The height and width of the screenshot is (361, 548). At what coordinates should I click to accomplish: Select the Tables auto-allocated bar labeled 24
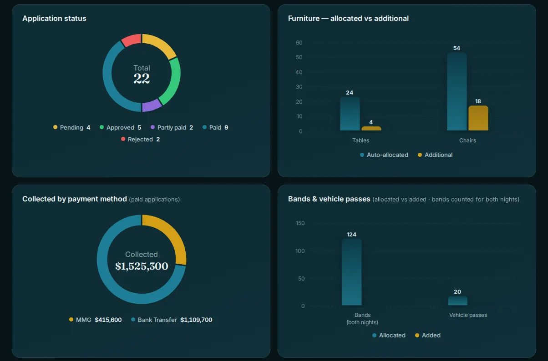pos(350,114)
